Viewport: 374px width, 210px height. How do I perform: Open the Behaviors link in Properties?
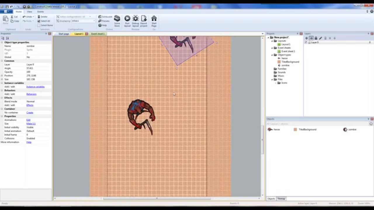[x=31, y=94]
